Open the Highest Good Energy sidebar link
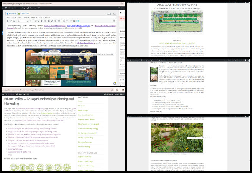 click(85, 161)
